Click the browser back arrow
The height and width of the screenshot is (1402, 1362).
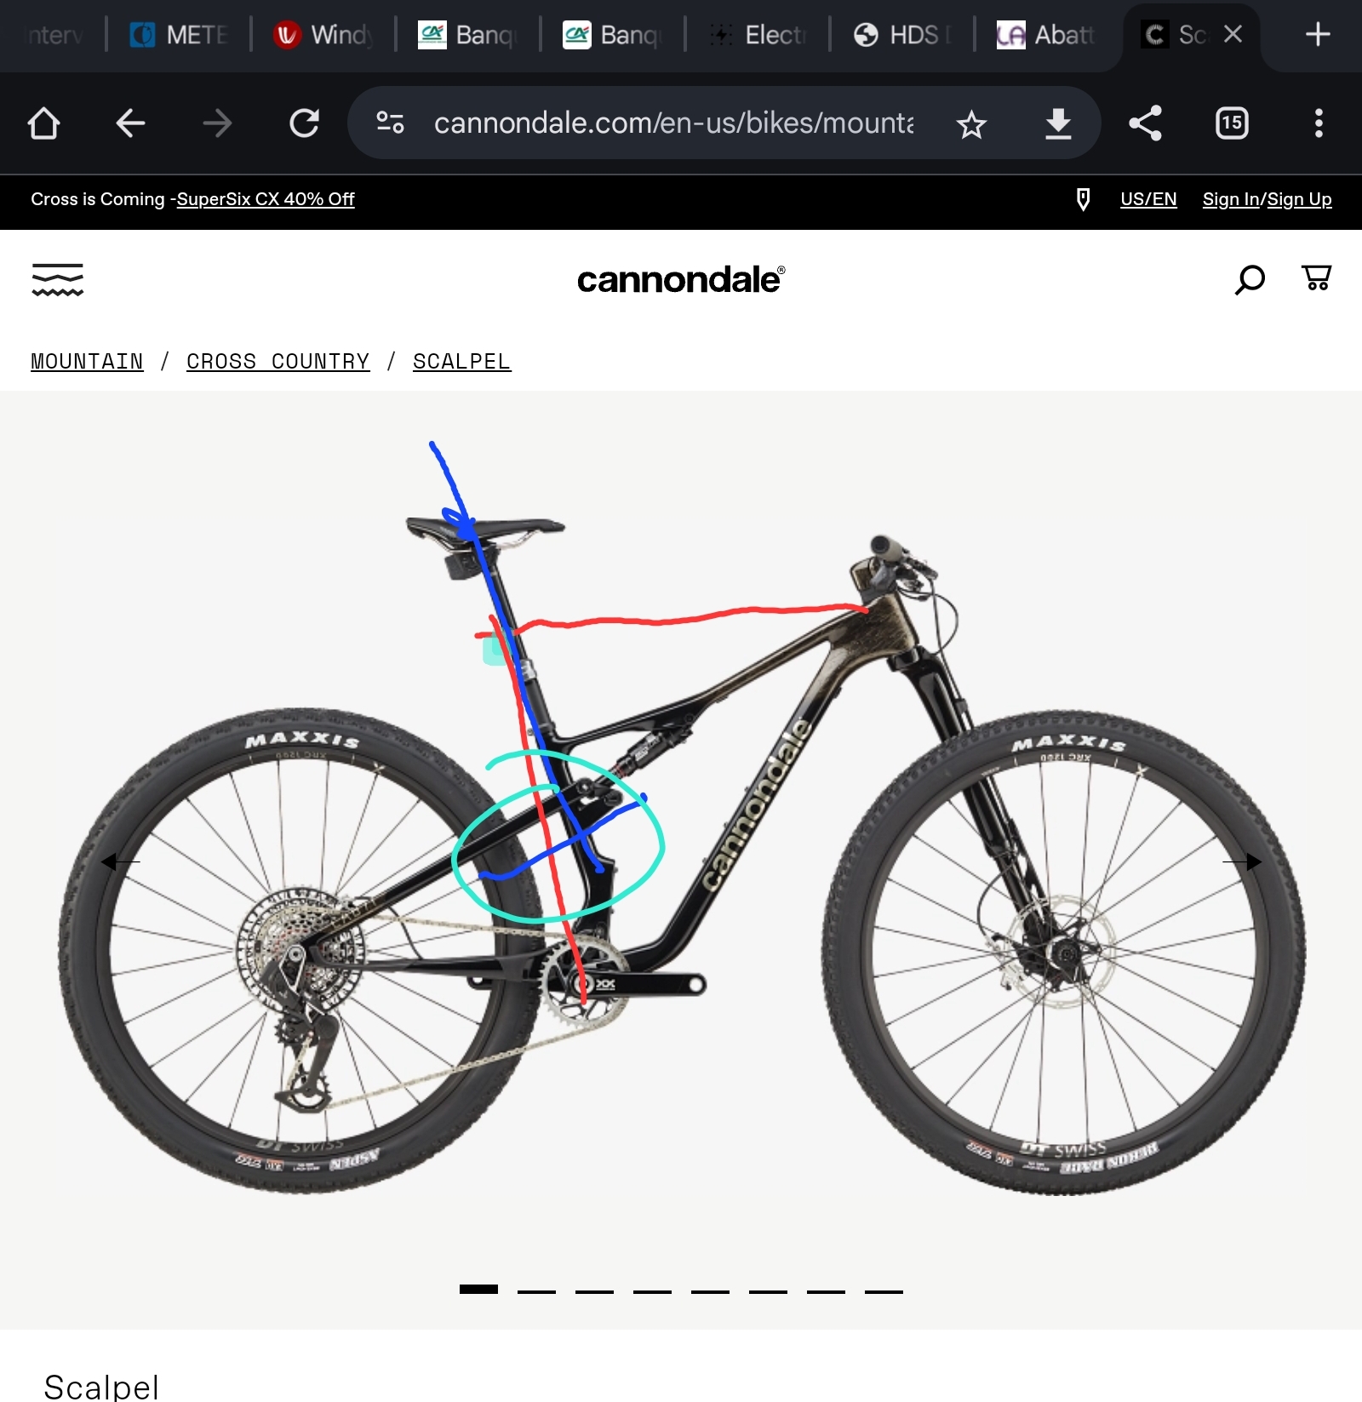(130, 123)
